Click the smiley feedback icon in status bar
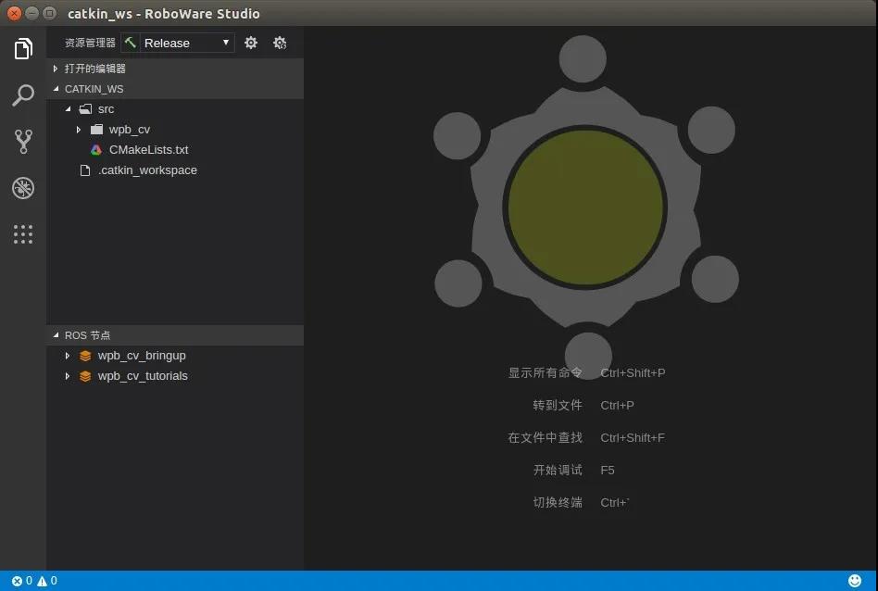The image size is (878, 591). click(x=855, y=581)
